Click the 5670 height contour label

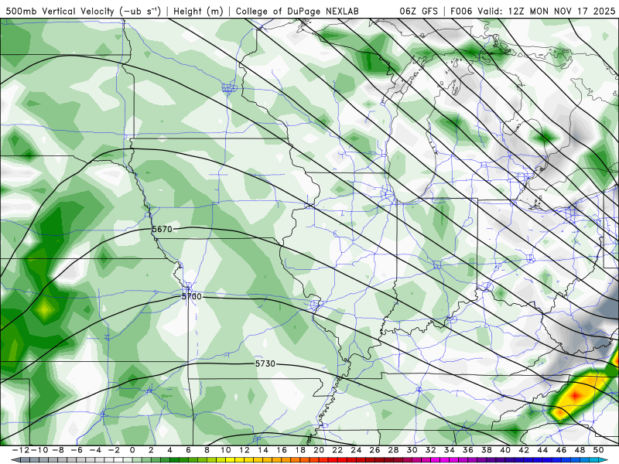[162, 229]
